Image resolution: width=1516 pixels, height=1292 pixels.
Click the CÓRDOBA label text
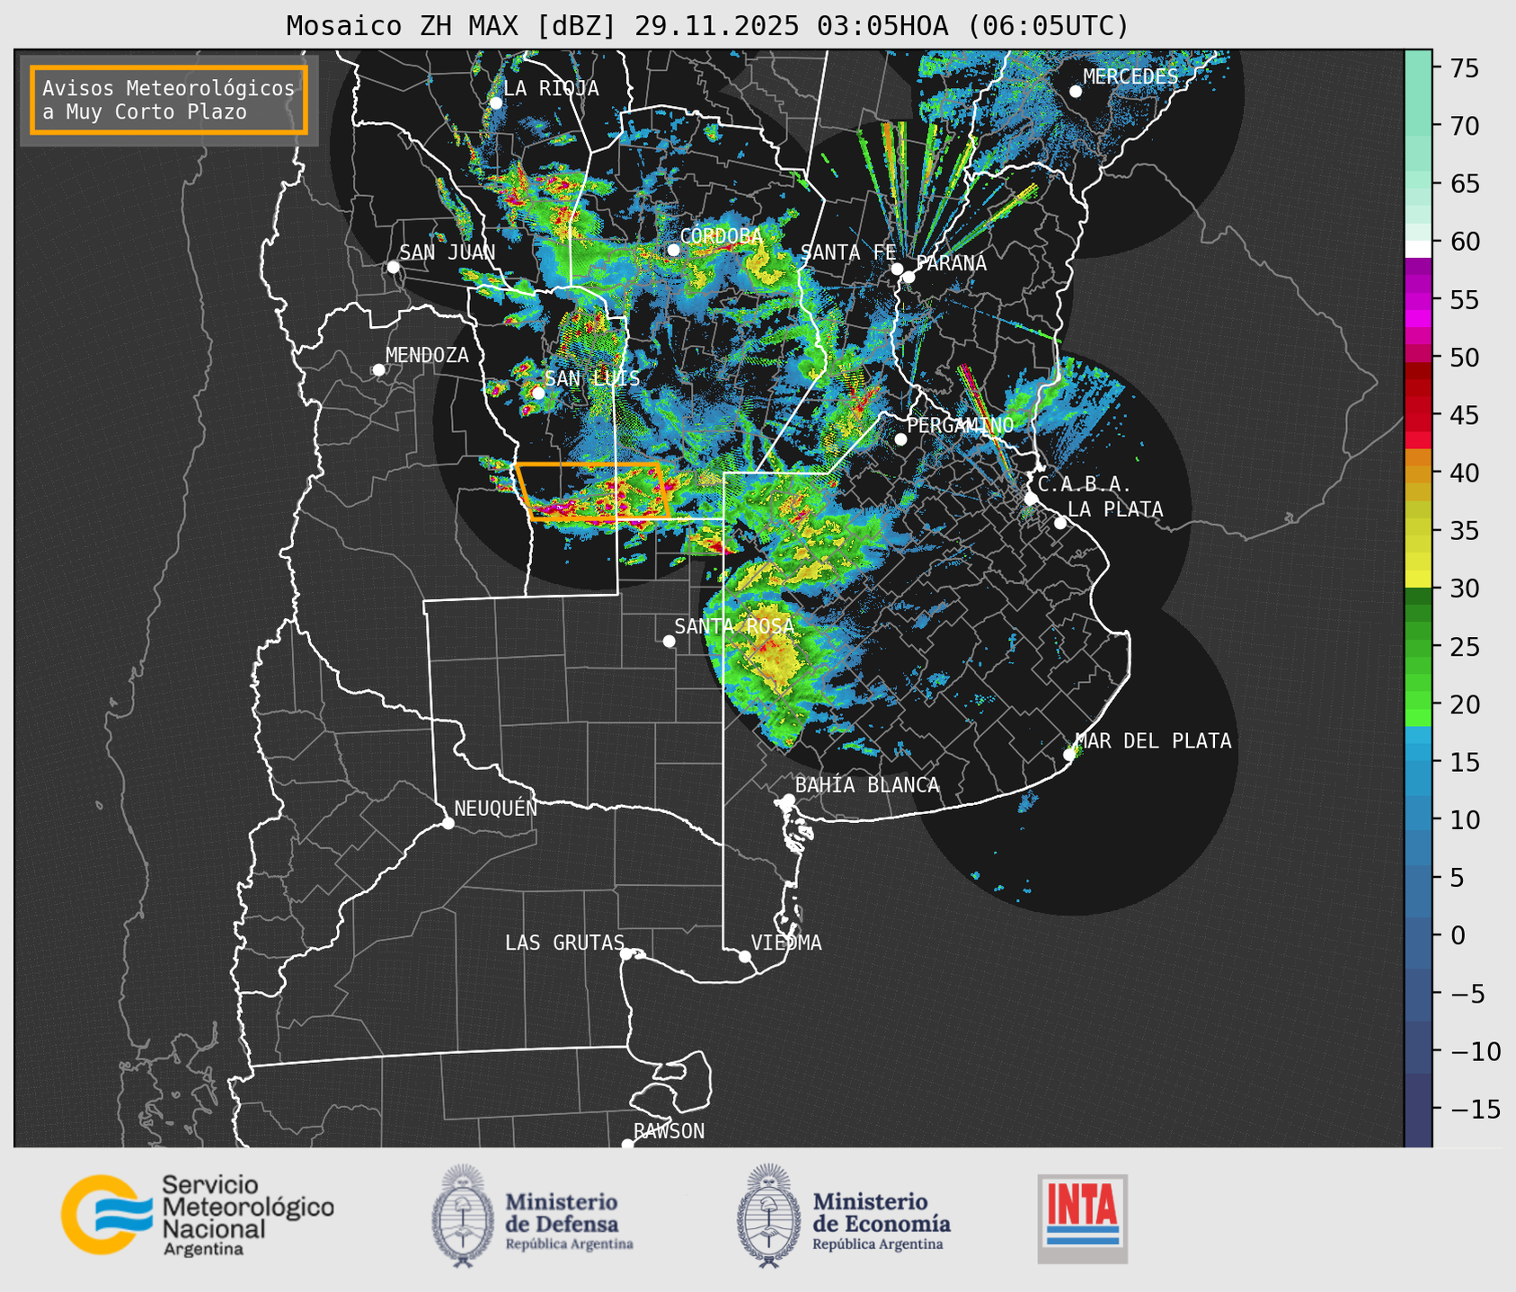[x=722, y=235]
